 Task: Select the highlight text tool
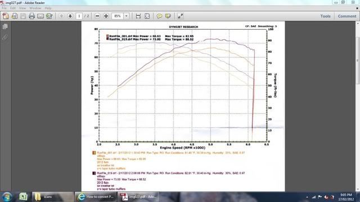tap(168, 16)
